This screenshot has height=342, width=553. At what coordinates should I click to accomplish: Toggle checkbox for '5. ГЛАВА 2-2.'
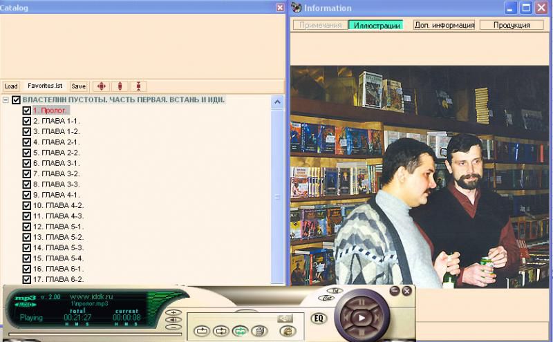[x=27, y=153]
